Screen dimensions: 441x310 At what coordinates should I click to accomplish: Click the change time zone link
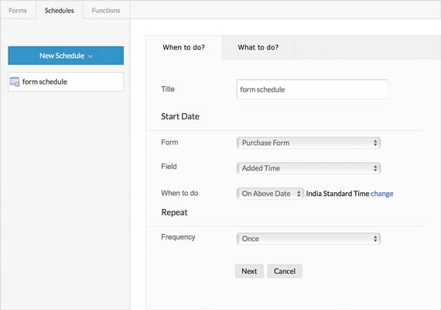(382, 194)
